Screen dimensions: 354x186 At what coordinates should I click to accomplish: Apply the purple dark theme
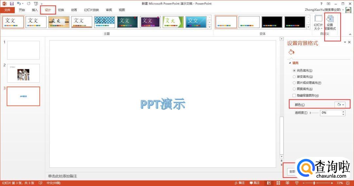(x=150, y=22)
